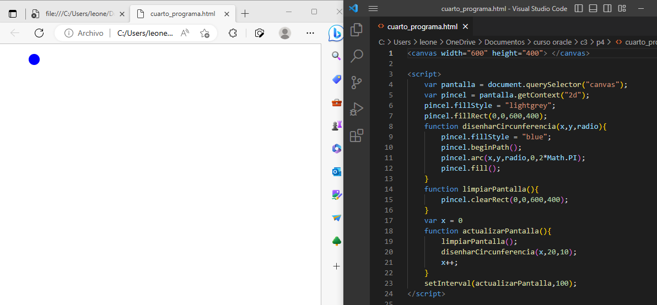The height and width of the screenshot is (305, 657).
Task: Toggle the secondary side bar layout icon
Action: click(607, 8)
